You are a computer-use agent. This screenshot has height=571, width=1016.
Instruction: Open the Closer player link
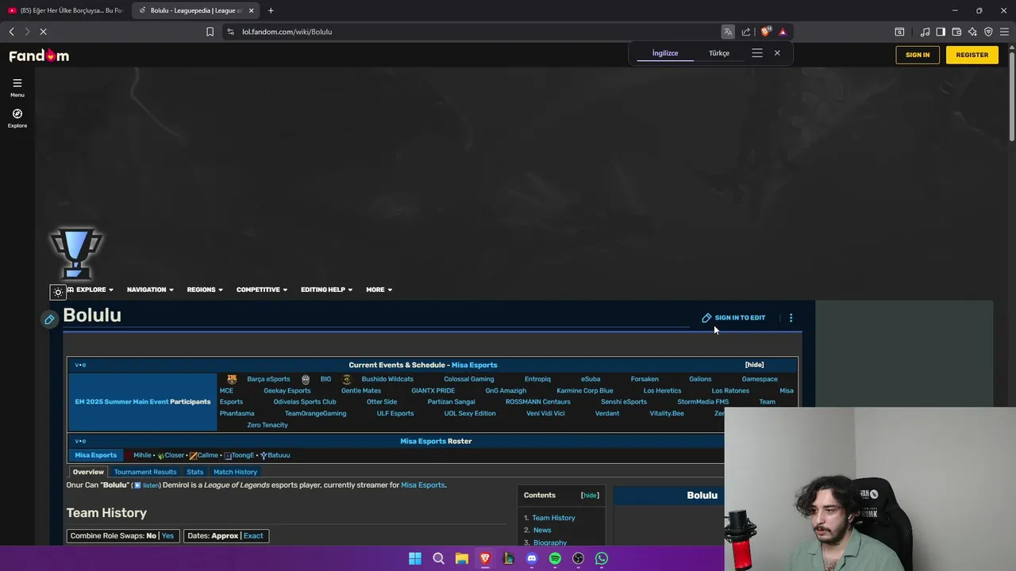174,455
